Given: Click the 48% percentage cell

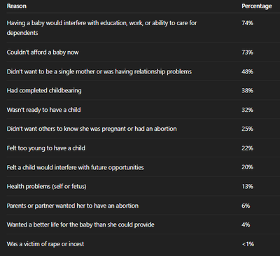Looking at the screenshot, I should [247, 71].
